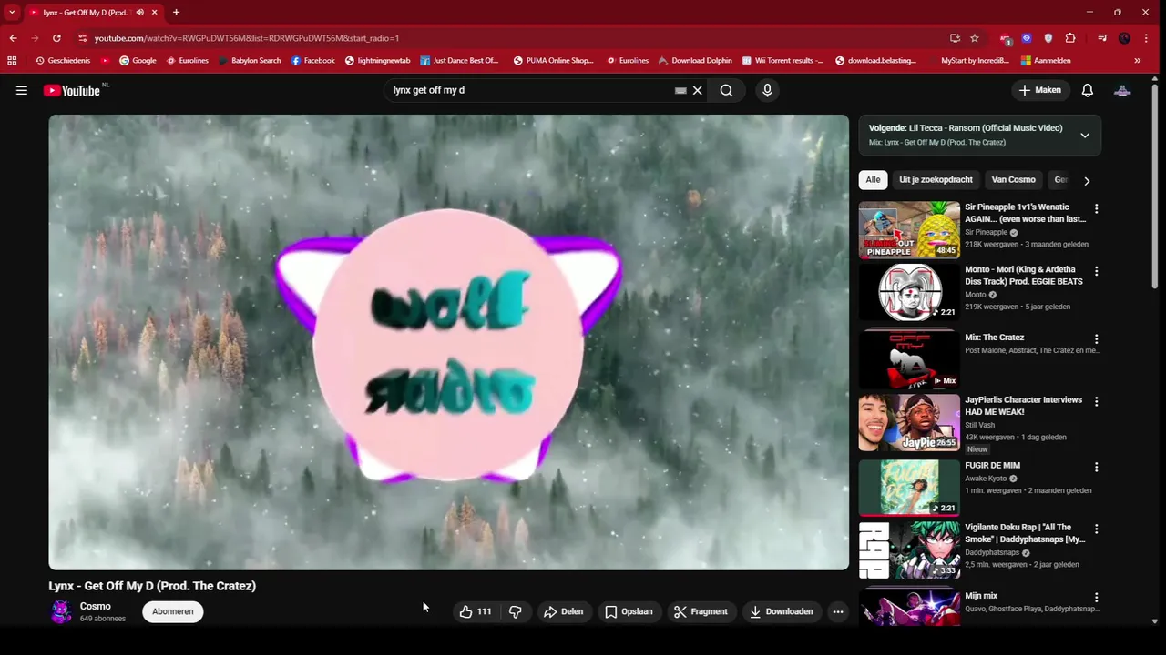This screenshot has height=655, width=1166.
Task: Open the tab search dropdown arrow
Action: [11, 12]
